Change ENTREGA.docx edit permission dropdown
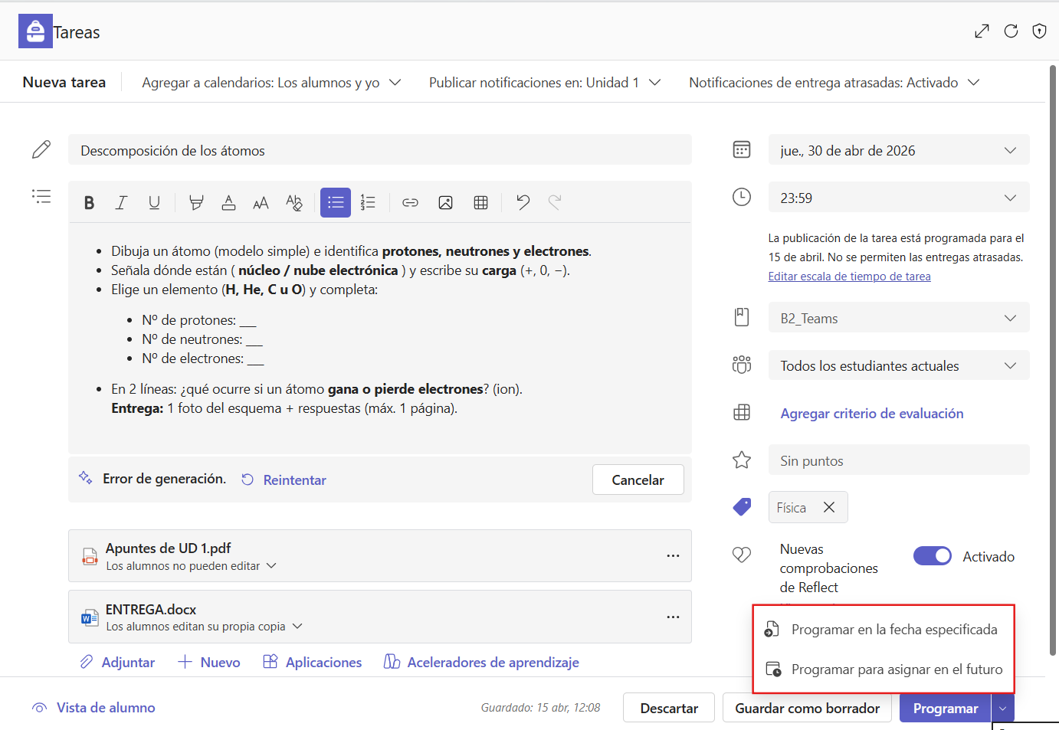The image size is (1059, 730). (x=205, y=627)
